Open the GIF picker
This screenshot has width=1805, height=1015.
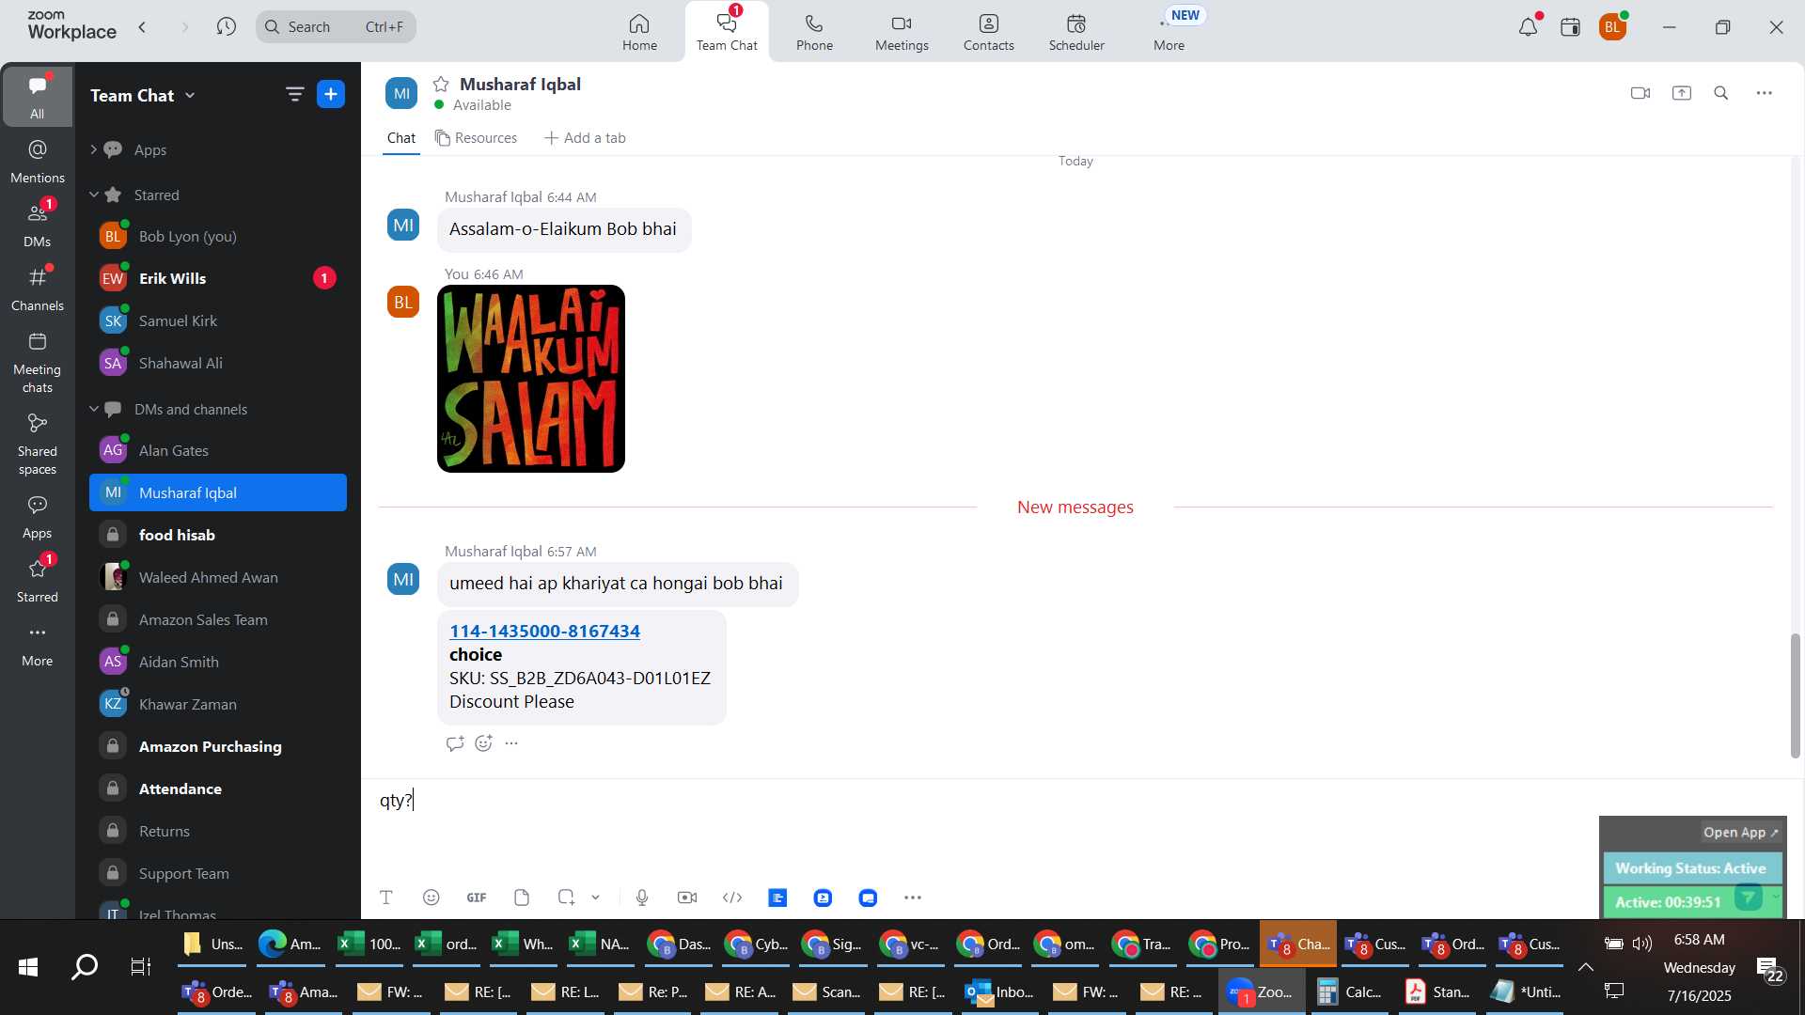pyautogui.click(x=477, y=898)
